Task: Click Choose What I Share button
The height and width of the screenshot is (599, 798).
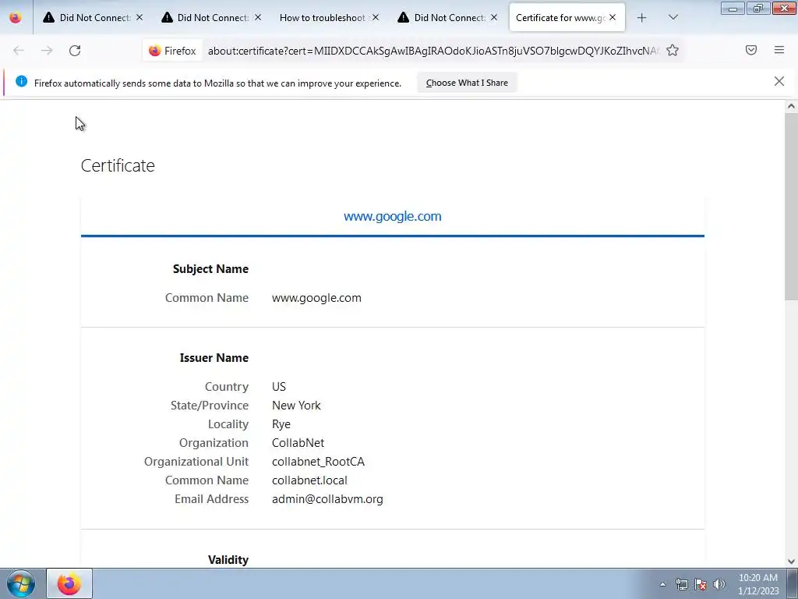Action: [467, 83]
